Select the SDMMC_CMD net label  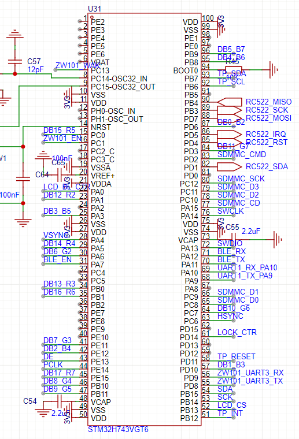click(x=242, y=155)
